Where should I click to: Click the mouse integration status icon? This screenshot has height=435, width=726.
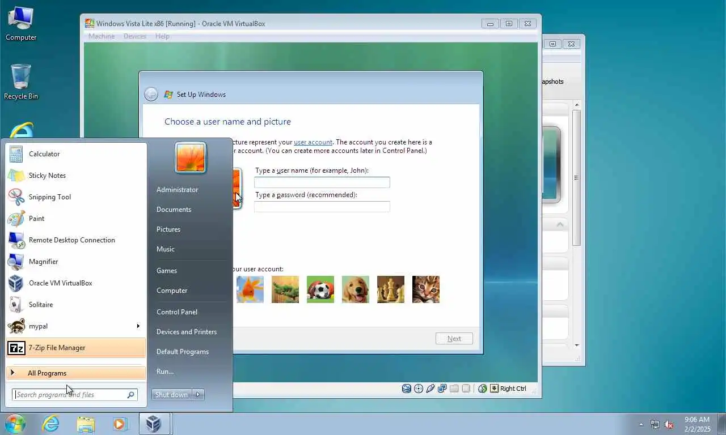click(x=483, y=389)
